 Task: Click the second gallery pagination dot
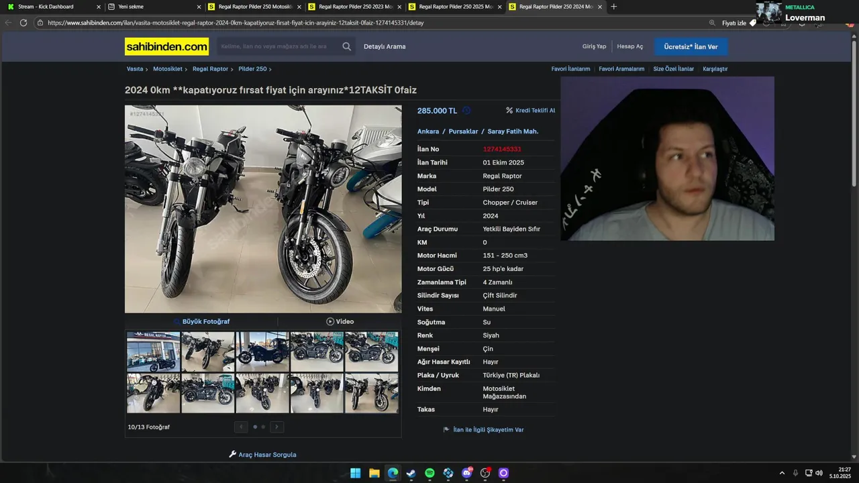(263, 427)
